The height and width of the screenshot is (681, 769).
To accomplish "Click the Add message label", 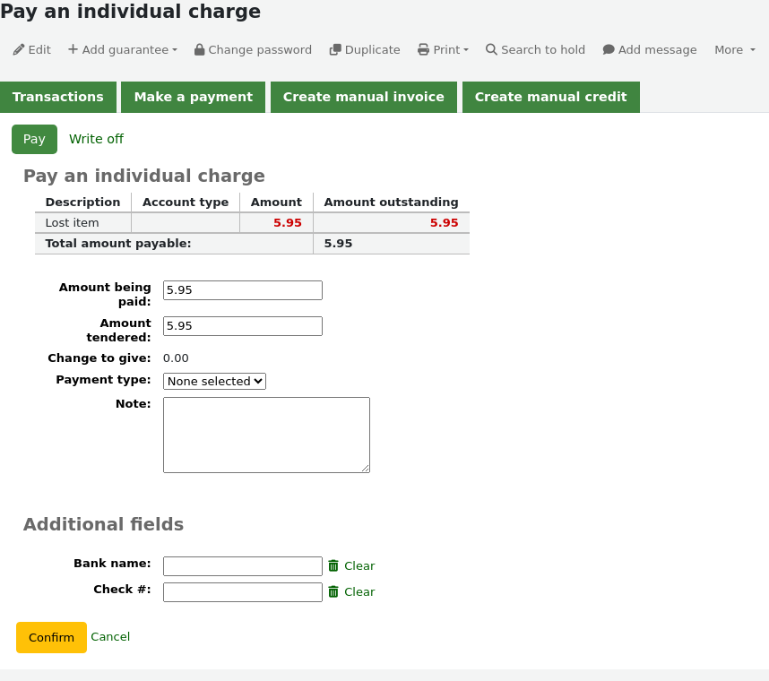I will click(657, 49).
